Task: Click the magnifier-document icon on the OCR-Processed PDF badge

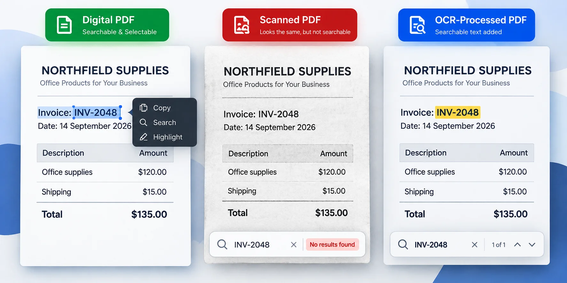Action: click(x=417, y=25)
